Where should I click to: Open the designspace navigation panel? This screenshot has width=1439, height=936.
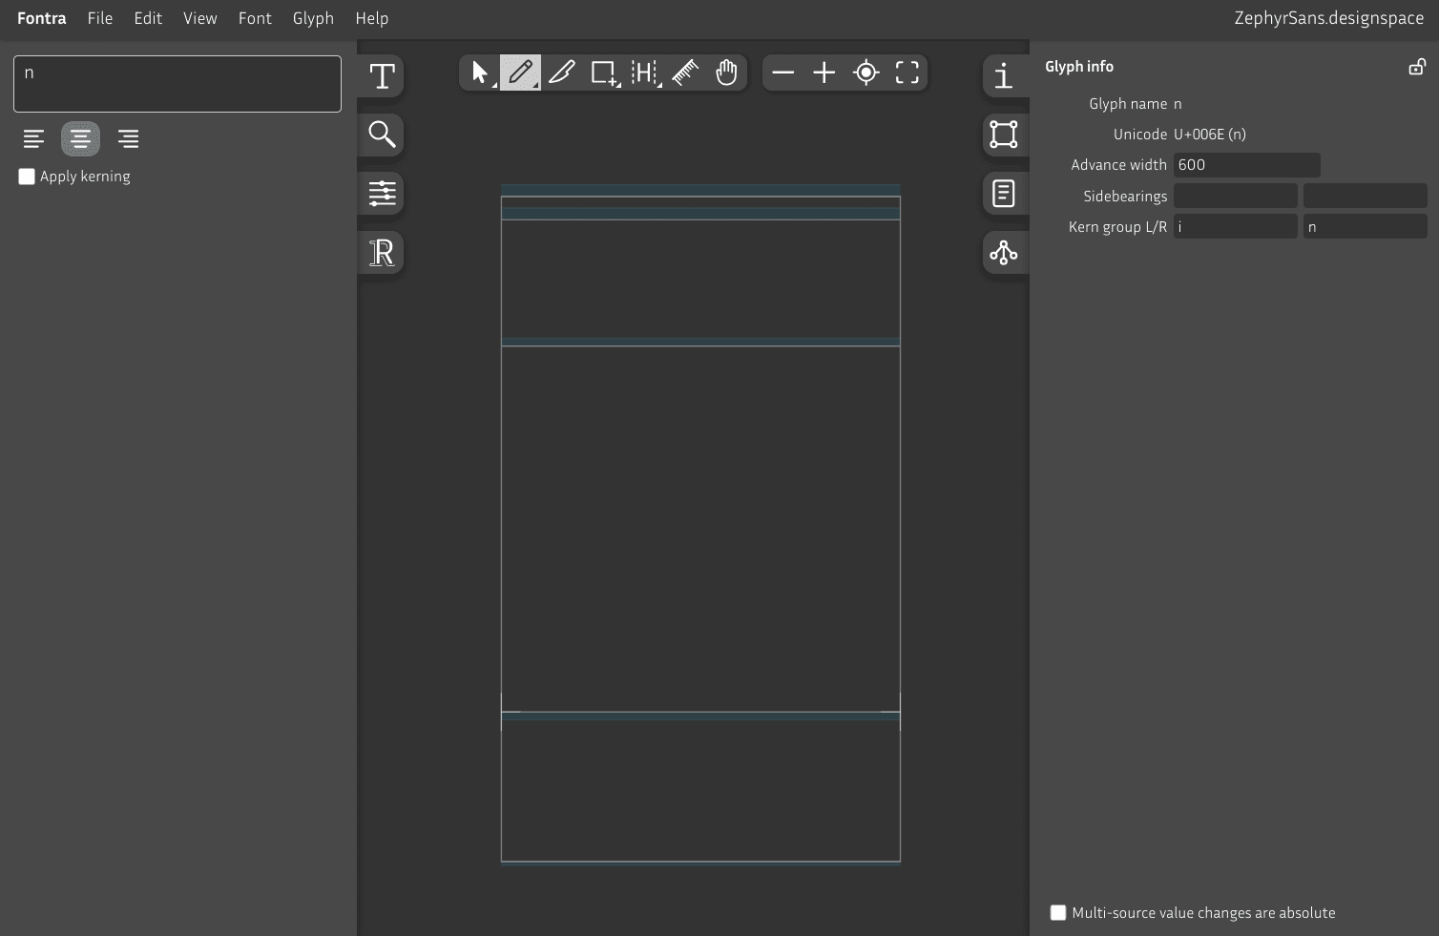click(381, 194)
